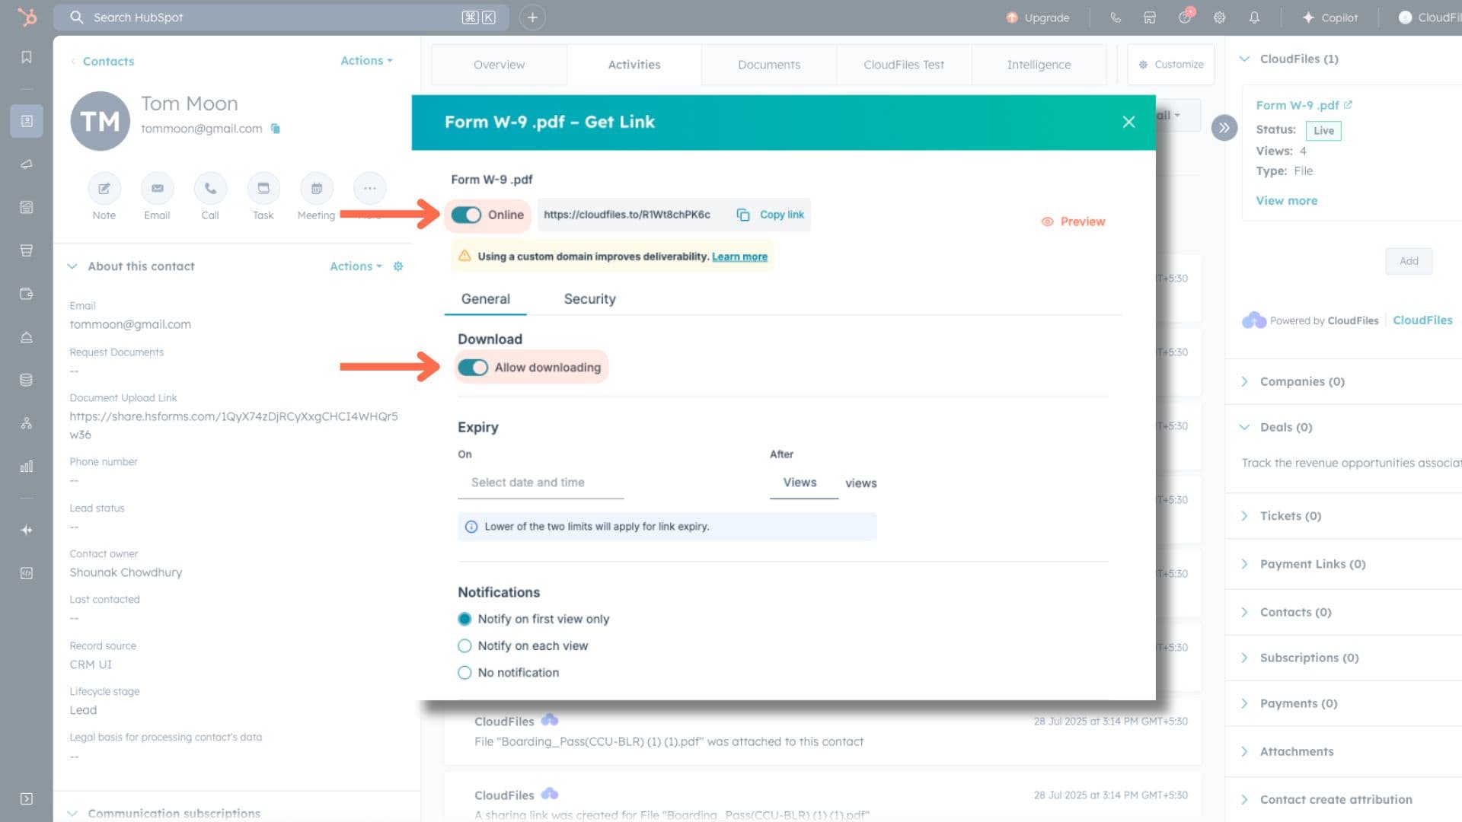Viewport: 1462px width, 822px height.
Task: Open the Call action icon
Action: 210,189
